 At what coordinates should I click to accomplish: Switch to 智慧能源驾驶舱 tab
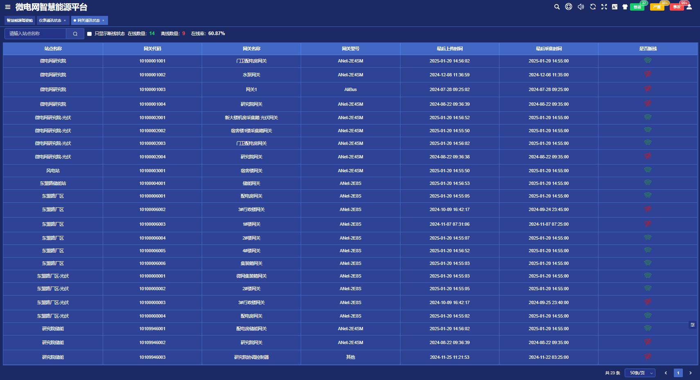click(20, 20)
